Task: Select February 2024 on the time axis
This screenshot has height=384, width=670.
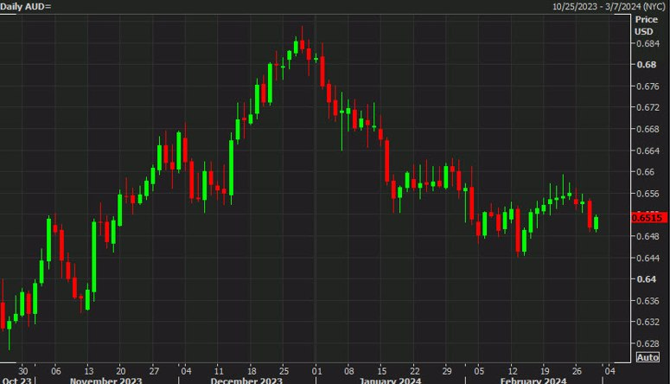Action: pos(533,381)
